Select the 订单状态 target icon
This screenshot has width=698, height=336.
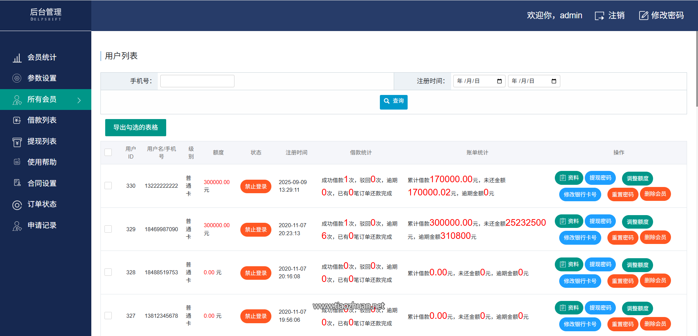(x=17, y=205)
